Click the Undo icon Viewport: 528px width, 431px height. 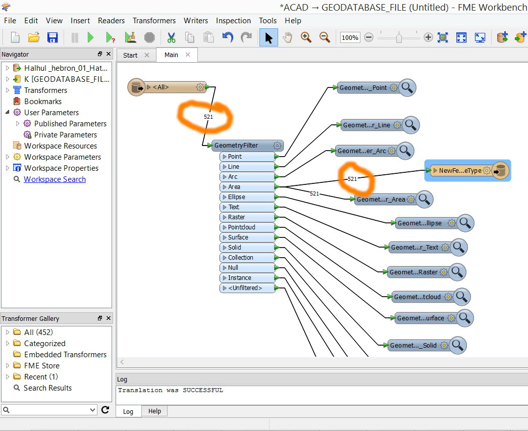pyautogui.click(x=227, y=37)
